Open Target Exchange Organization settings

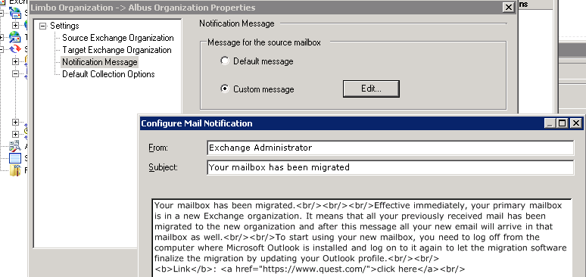click(117, 50)
